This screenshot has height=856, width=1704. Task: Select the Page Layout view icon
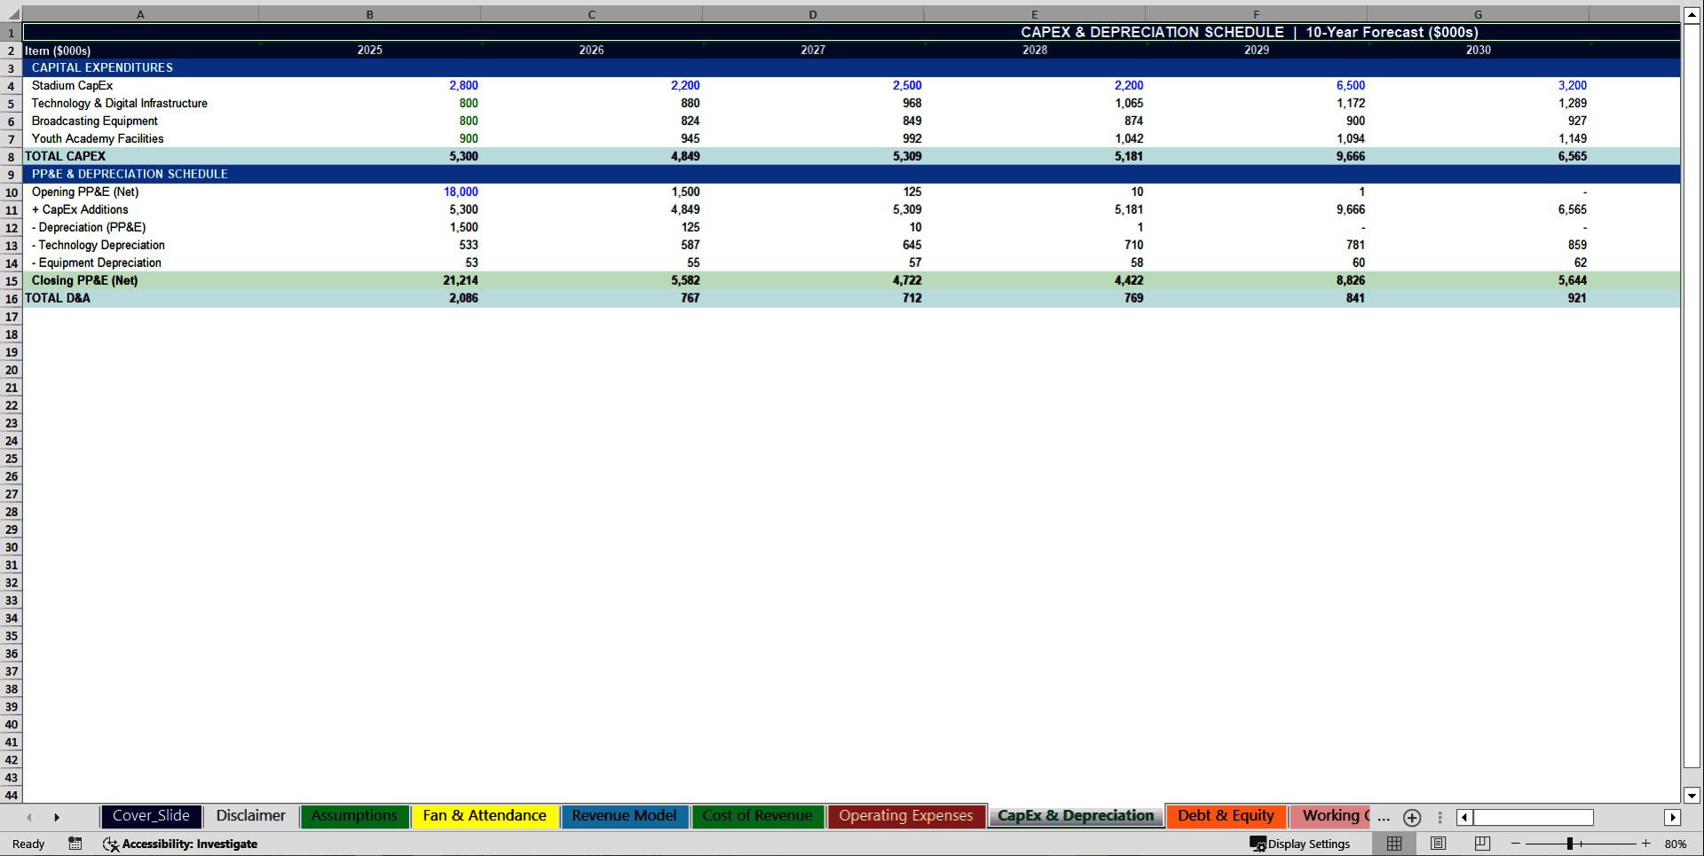click(1438, 844)
